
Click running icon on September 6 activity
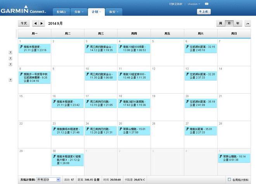187,46
